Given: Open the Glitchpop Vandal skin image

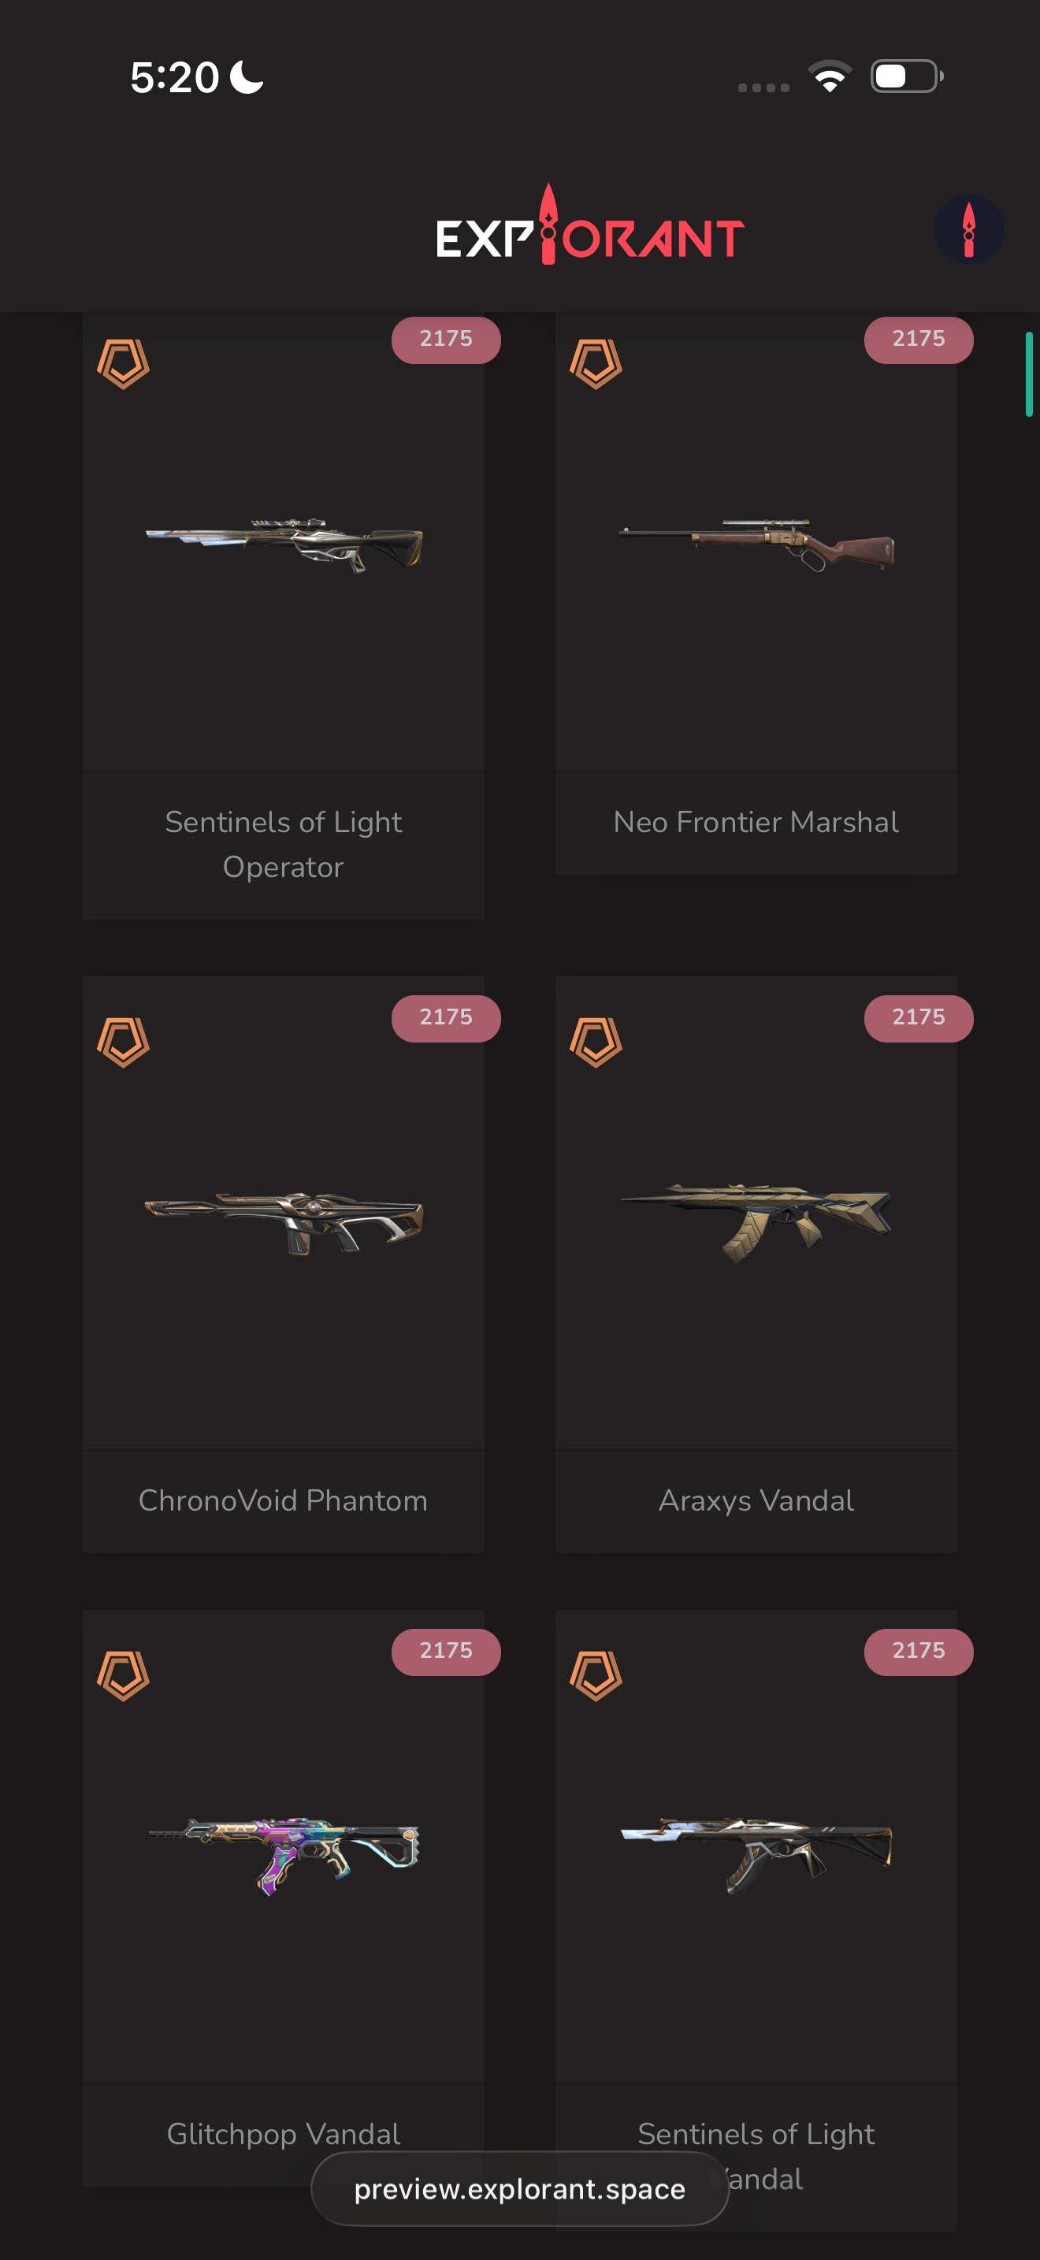Looking at the screenshot, I should click(283, 1856).
